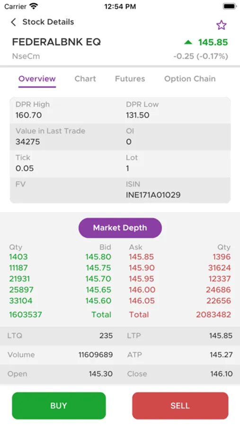Tap the ISIN value INE171A01029
Screen dimensions: 240x426
tap(153, 195)
